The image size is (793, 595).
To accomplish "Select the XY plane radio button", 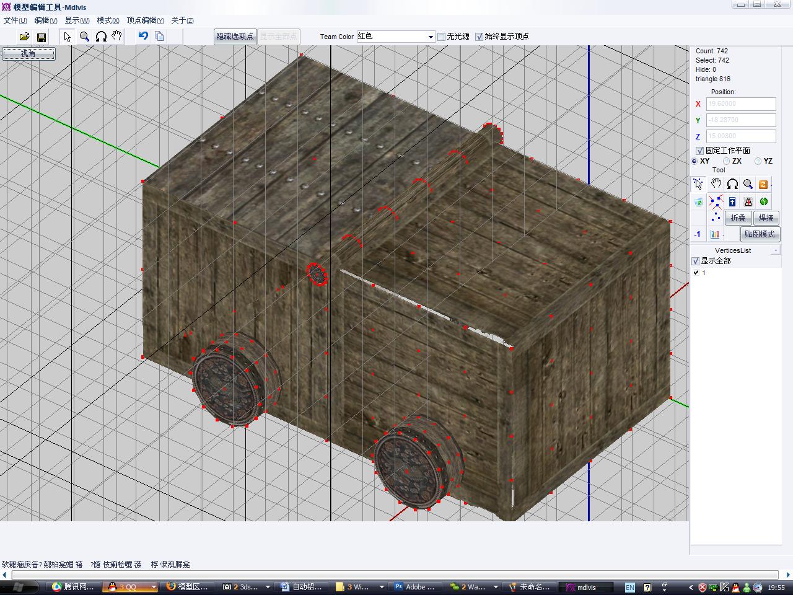I will click(x=694, y=161).
